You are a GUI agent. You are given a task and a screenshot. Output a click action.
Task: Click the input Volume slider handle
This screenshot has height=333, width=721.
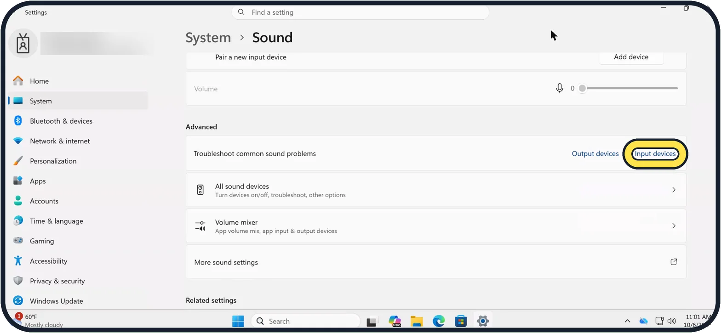(x=582, y=88)
